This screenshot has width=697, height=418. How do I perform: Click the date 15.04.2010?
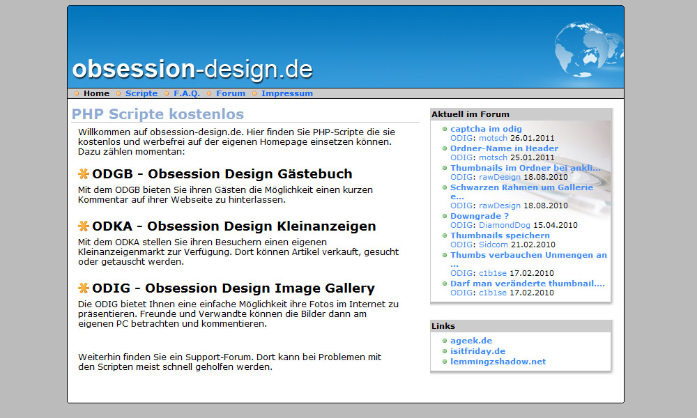556,225
